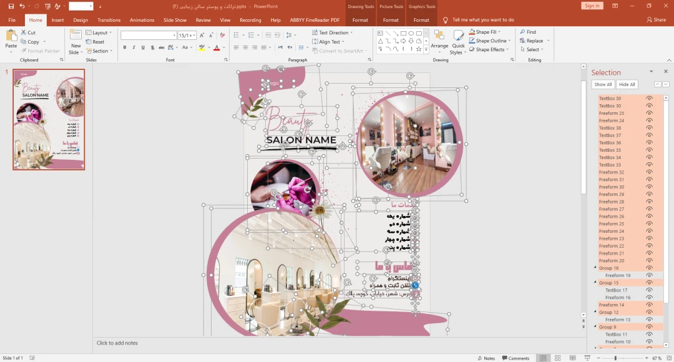Toggle the eye icon for Group 18
This screenshot has height=362, width=674.
point(649,268)
